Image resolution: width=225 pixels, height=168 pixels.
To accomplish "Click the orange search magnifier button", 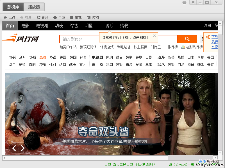I will pos(187,39).
